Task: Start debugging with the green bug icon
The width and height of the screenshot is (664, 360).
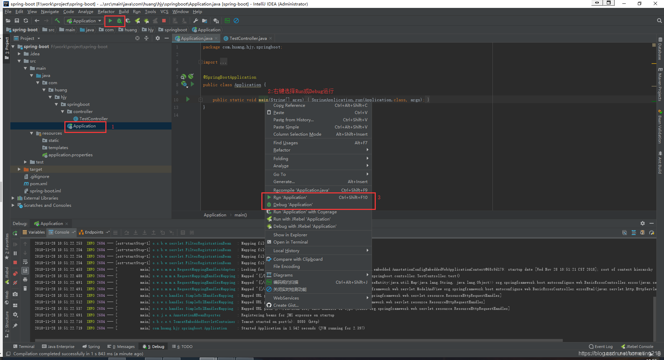Action: pyautogui.click(x=119, y=21)
